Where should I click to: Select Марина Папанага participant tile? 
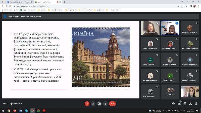coord(190,28)
